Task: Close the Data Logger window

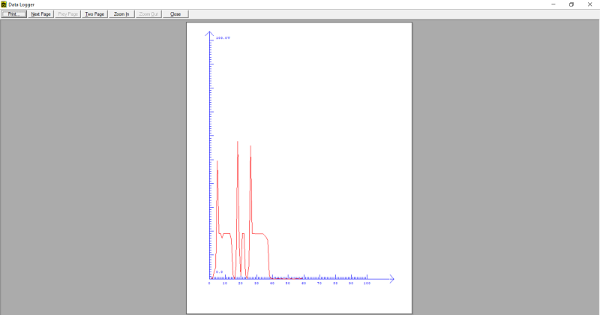Action: click(x=589, y=4)
